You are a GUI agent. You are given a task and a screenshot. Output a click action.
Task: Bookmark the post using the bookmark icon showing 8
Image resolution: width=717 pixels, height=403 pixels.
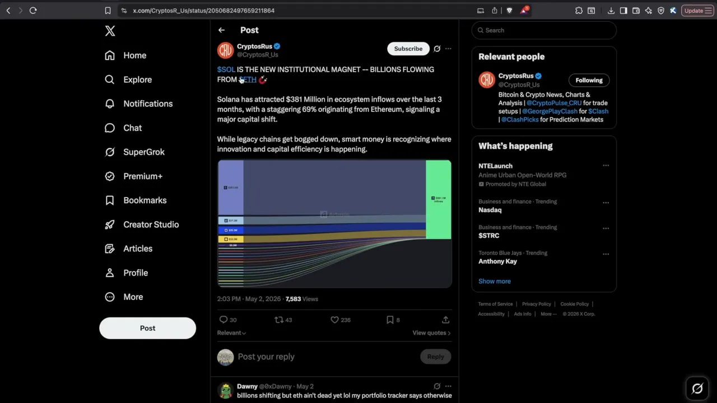tap(390, 320)
